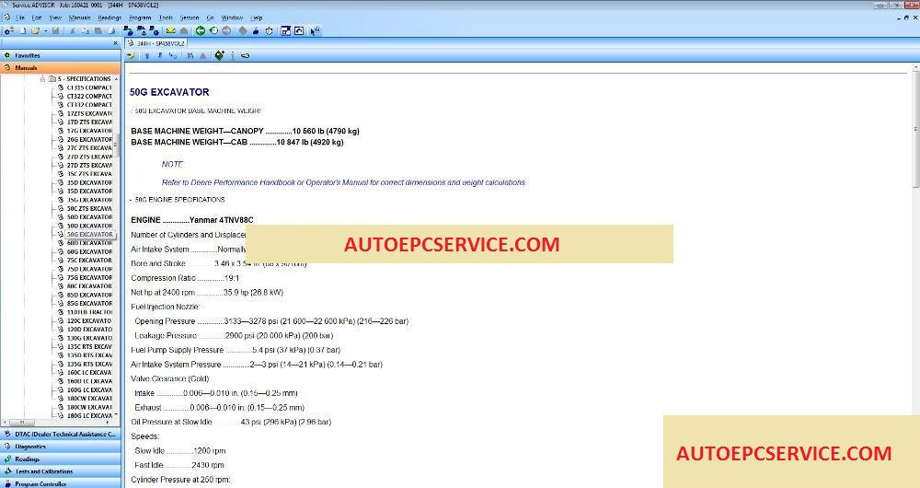920x488 pixels.
Task: Click the gear settings icon at toolbar start
Action: click(x=9, y=31)
